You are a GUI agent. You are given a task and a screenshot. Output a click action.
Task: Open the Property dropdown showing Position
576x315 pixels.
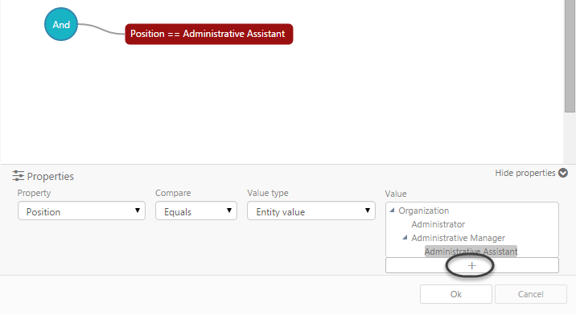81,211
